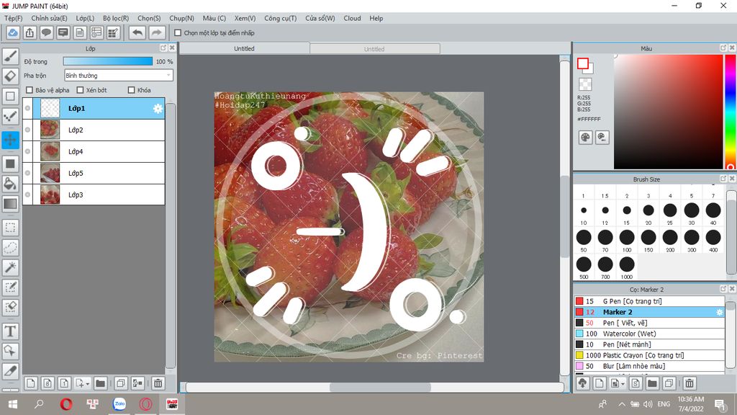
Task: Open the color palette icon in Màu panel
Action: [x=585, y=138]
